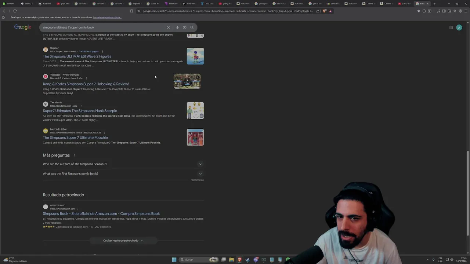Click the Hank Scorpio figure thumbnail
The height and width of the screenshot is (264, 470).
pyautogui.click(x=195, y=110)
